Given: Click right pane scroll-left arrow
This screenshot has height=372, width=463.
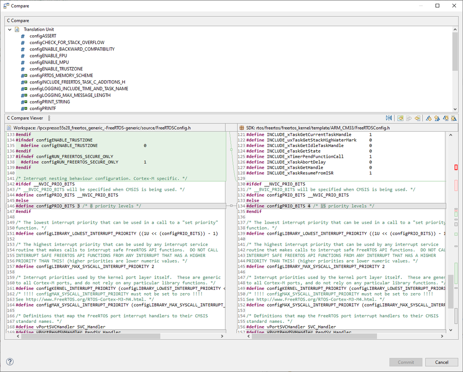Looking at the screenshot, I should (x=249, y=336).
